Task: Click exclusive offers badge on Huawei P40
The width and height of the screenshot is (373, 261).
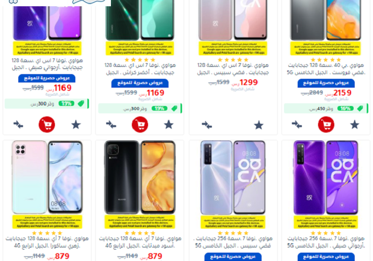Action: pos(326,83)
